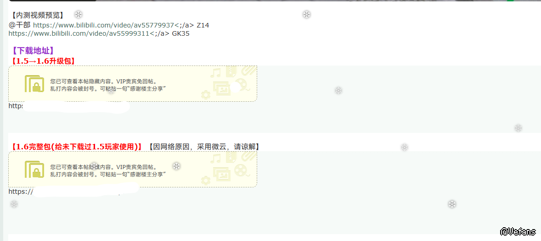Open the bilibili av55999311 video link
The height and width of the screenshot is (241, 541).
pos(79,34)
